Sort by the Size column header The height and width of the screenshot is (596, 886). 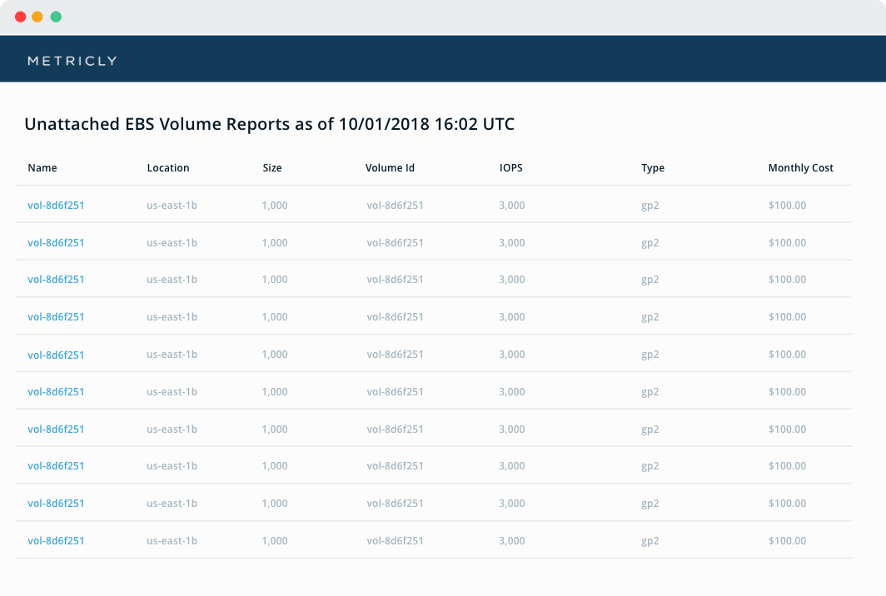pyautogui.click(x=271, y=168)
